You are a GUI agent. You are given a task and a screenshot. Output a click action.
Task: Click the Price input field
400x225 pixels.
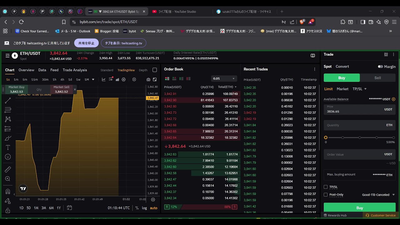point(360,109)
